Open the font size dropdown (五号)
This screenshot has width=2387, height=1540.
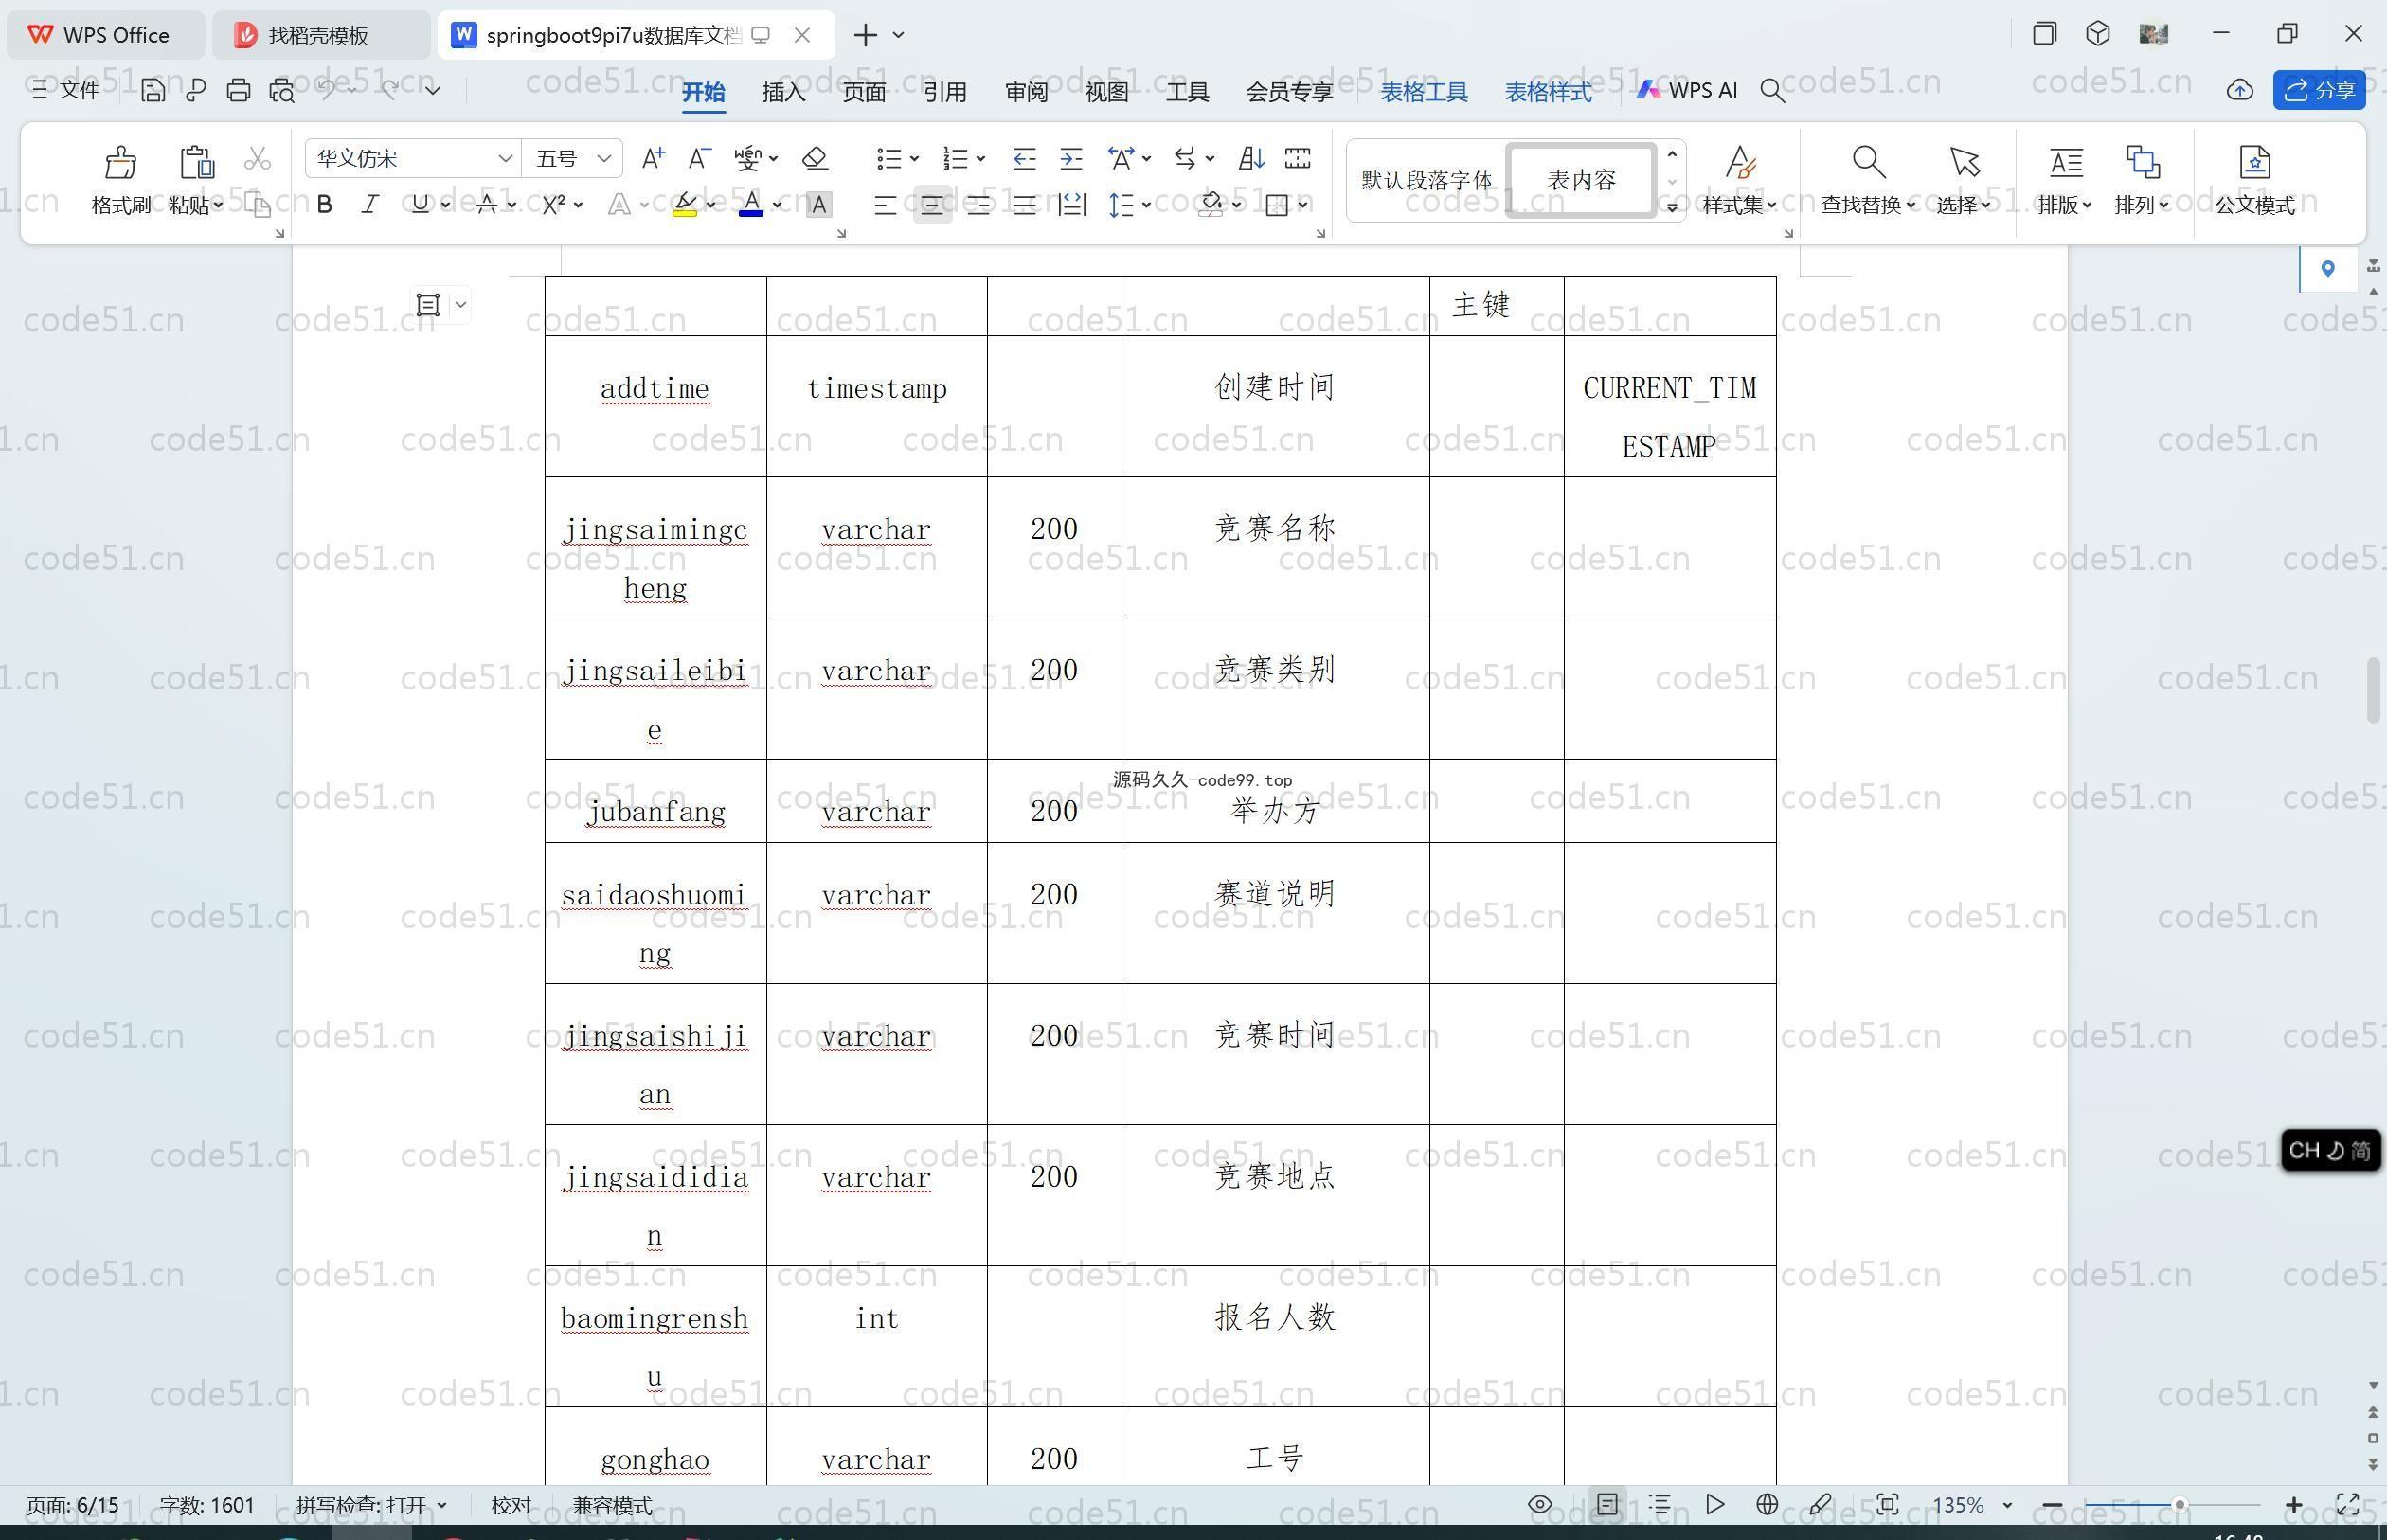coord(604,158)
